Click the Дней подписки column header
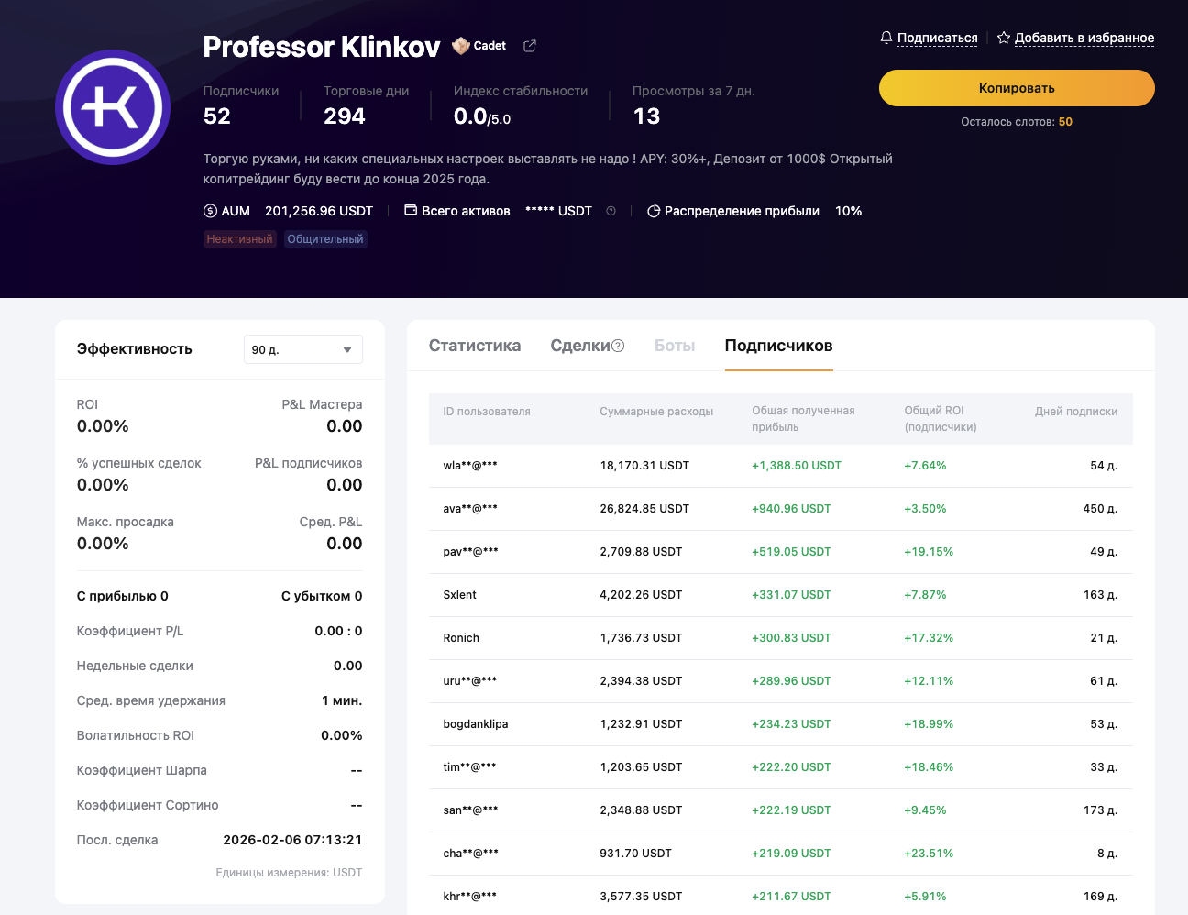The image size is (1188, 915). pyautogui.click(x=1076, y=412)
